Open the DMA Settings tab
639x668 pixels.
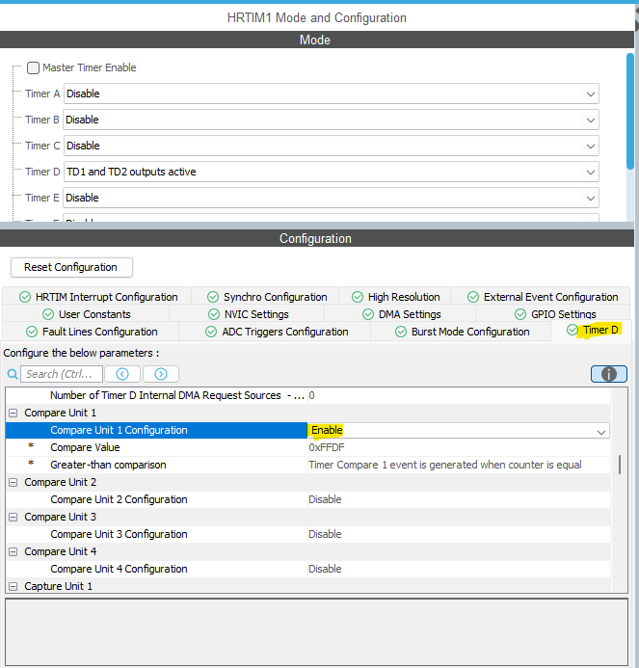401,314
